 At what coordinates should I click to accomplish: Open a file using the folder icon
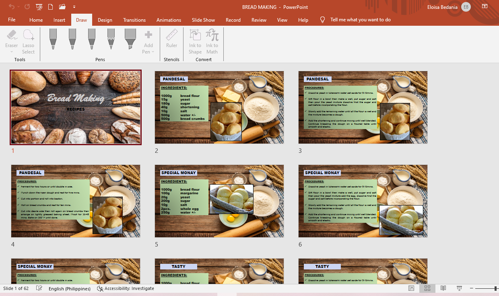pyautogui.click(x=62, y=7)
